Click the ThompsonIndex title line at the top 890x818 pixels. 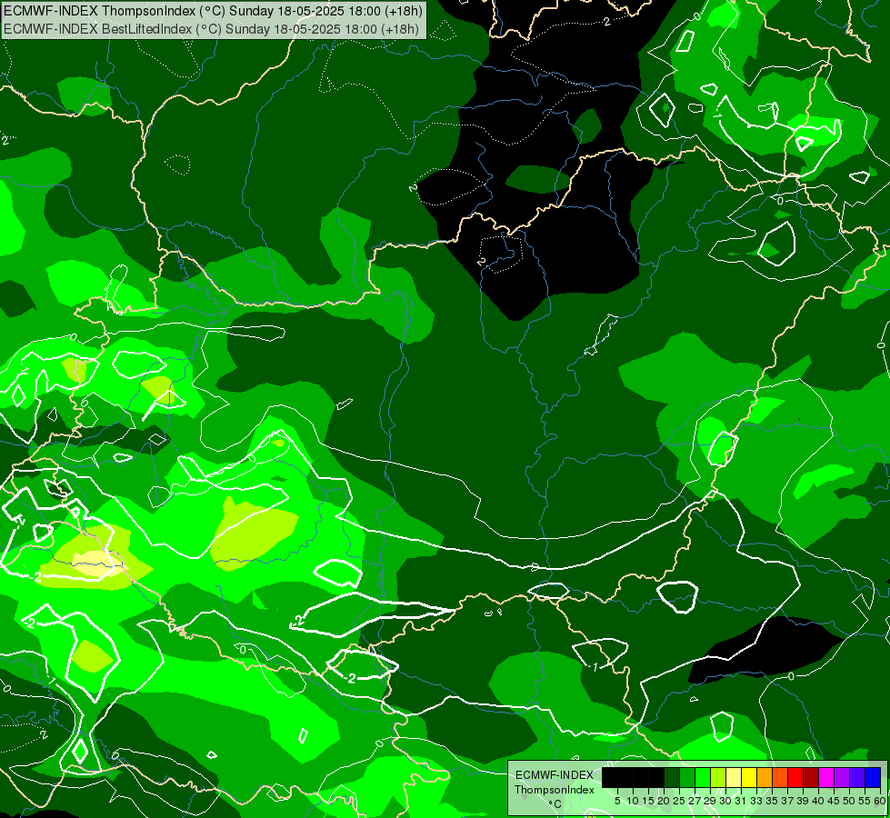point(213,10)
